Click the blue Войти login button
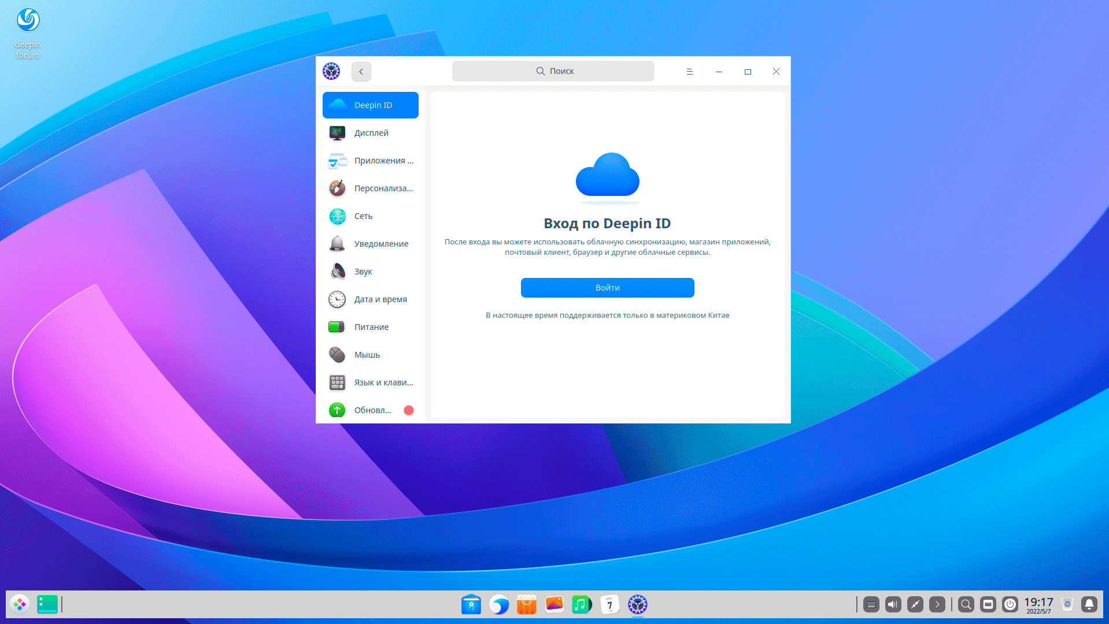1109x624 pixels. pos(607,288)
